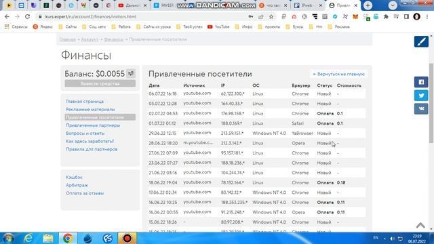Click the 06.07.22 16:18 date cell

[163, 94]
